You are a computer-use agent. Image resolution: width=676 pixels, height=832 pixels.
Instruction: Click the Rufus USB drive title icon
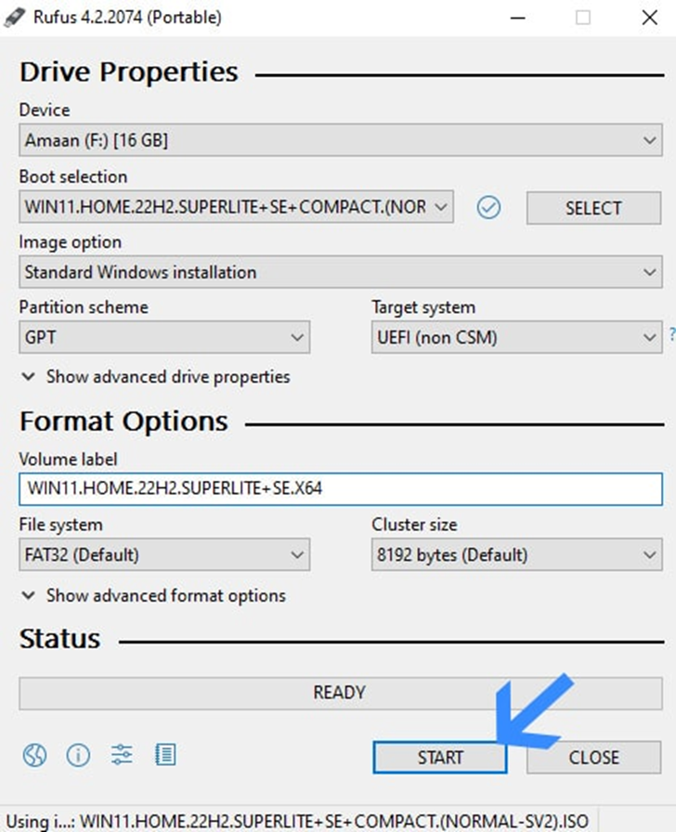pyautogui.click(x=14, y=17)
